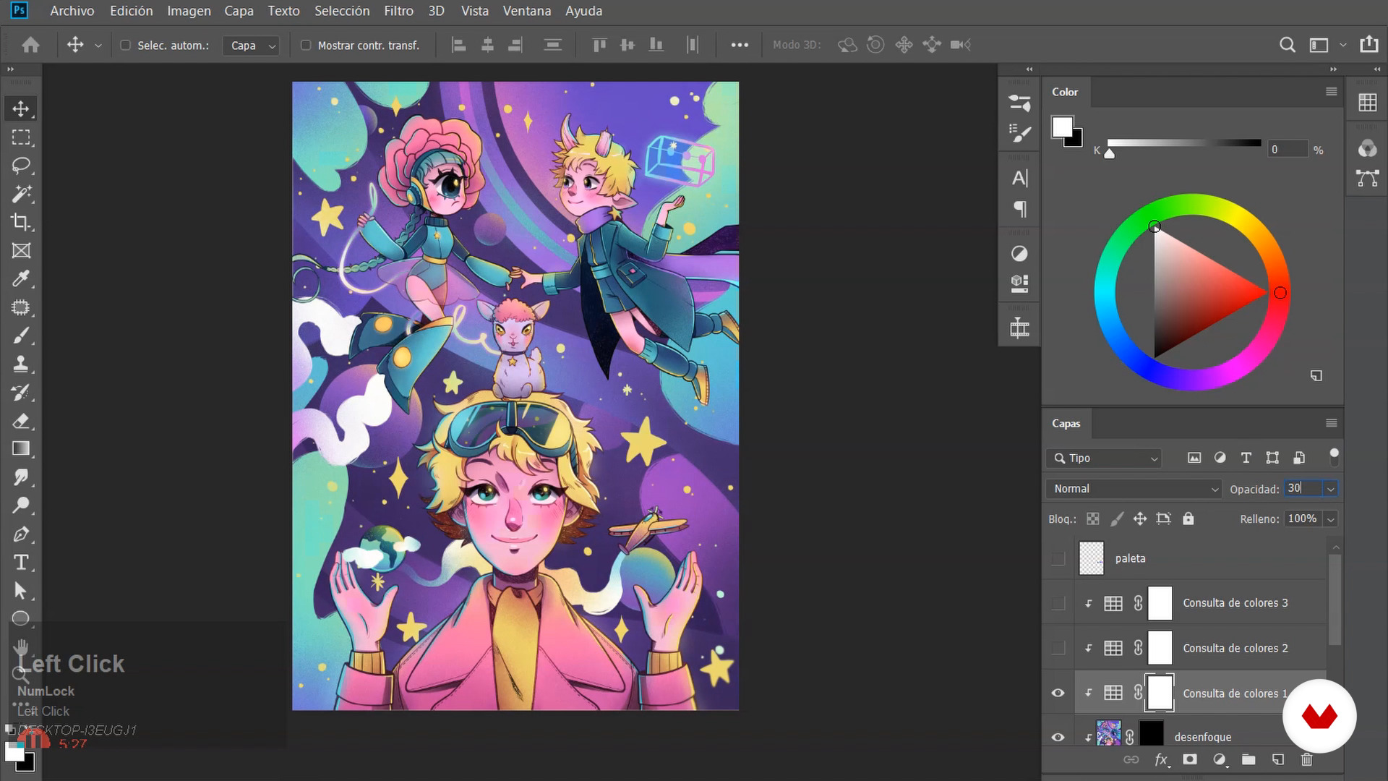Click the Home icon in options bar

point(30,45)
